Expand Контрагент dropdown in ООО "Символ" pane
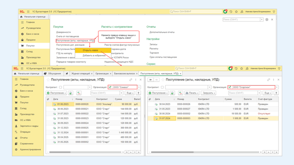 [x=90, y=87]
